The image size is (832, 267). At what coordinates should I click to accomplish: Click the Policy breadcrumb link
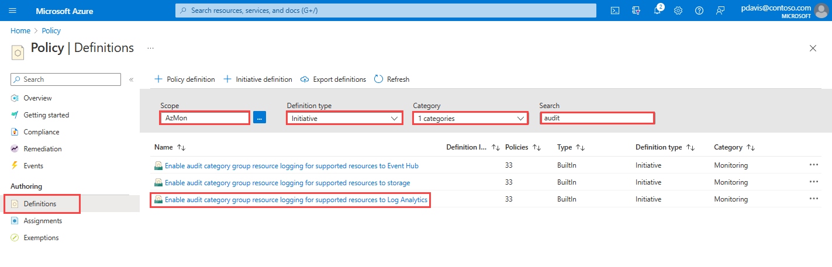(51, 30)
